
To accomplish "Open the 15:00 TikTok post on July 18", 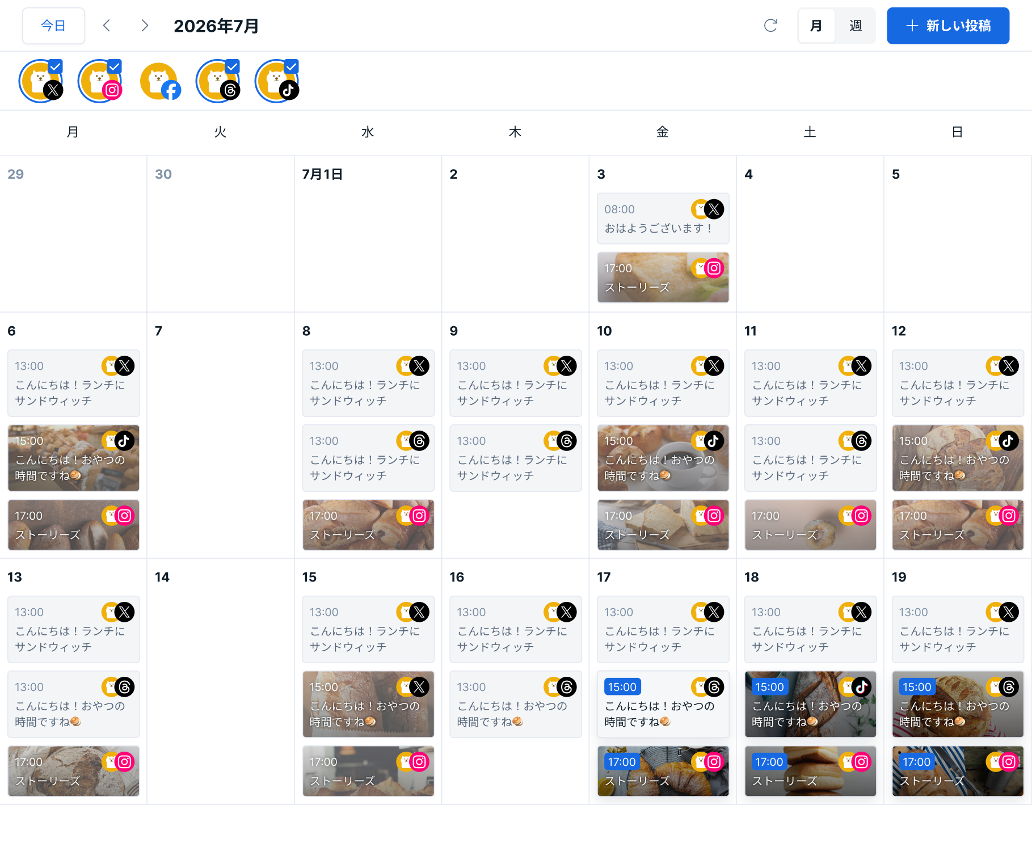I will click(811, 704).
